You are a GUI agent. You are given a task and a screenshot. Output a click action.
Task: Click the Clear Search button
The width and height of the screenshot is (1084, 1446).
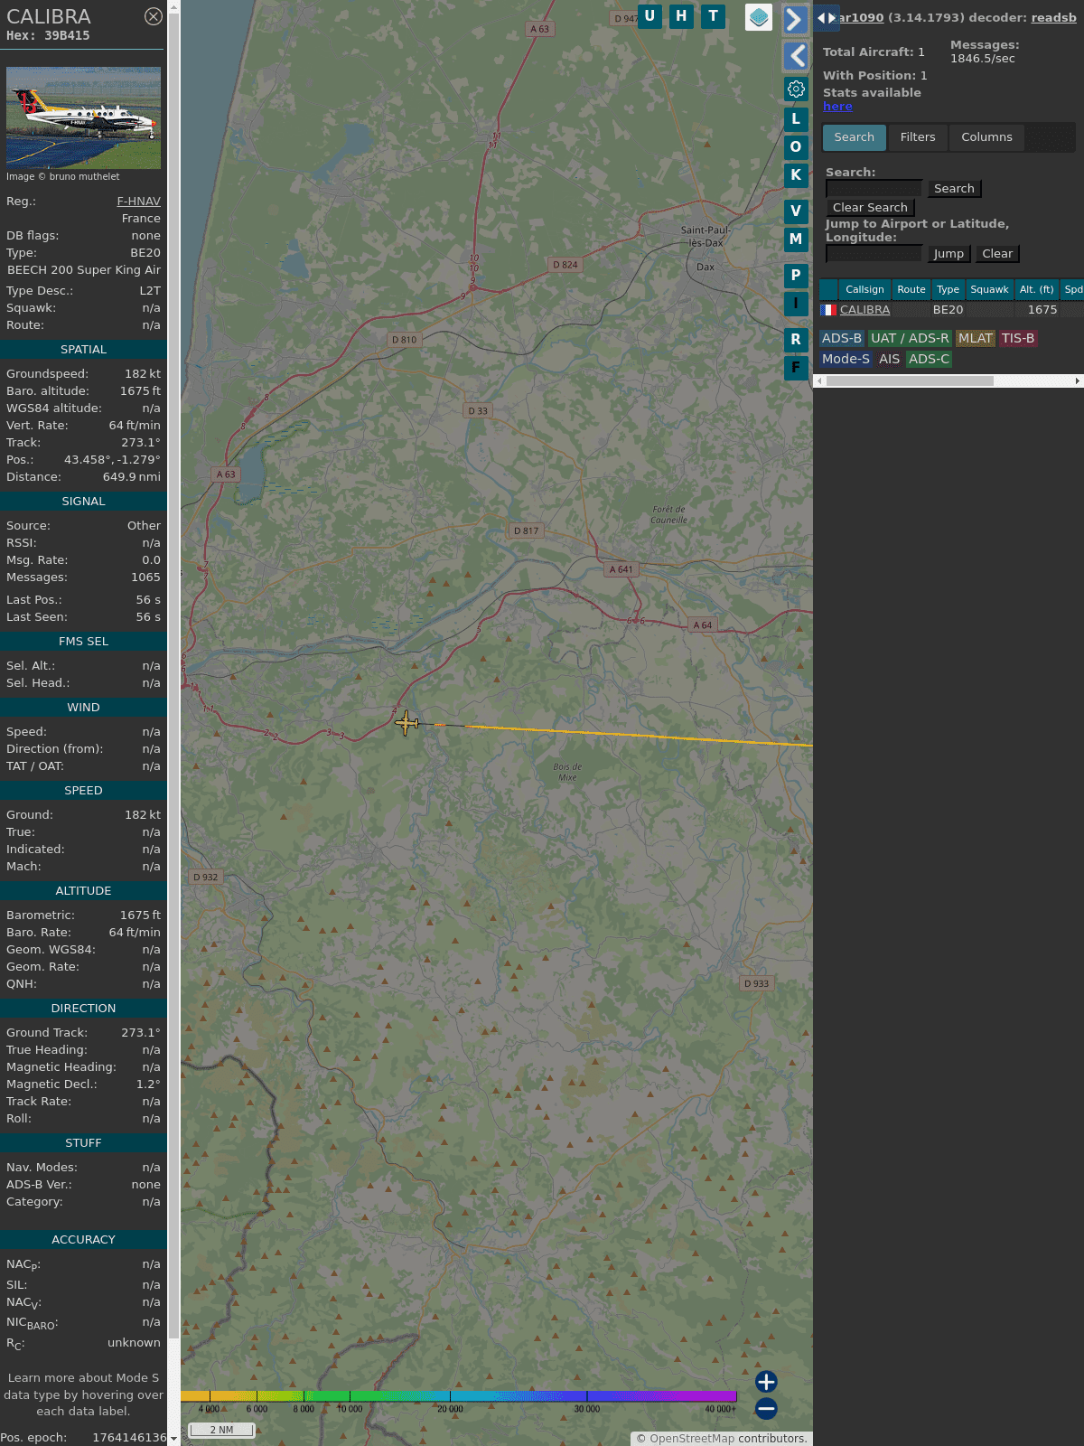click(x=870, y=208)
